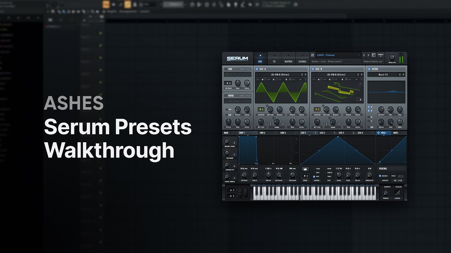
Task: Go to next preset with right arrow
Action: (368, 55)
